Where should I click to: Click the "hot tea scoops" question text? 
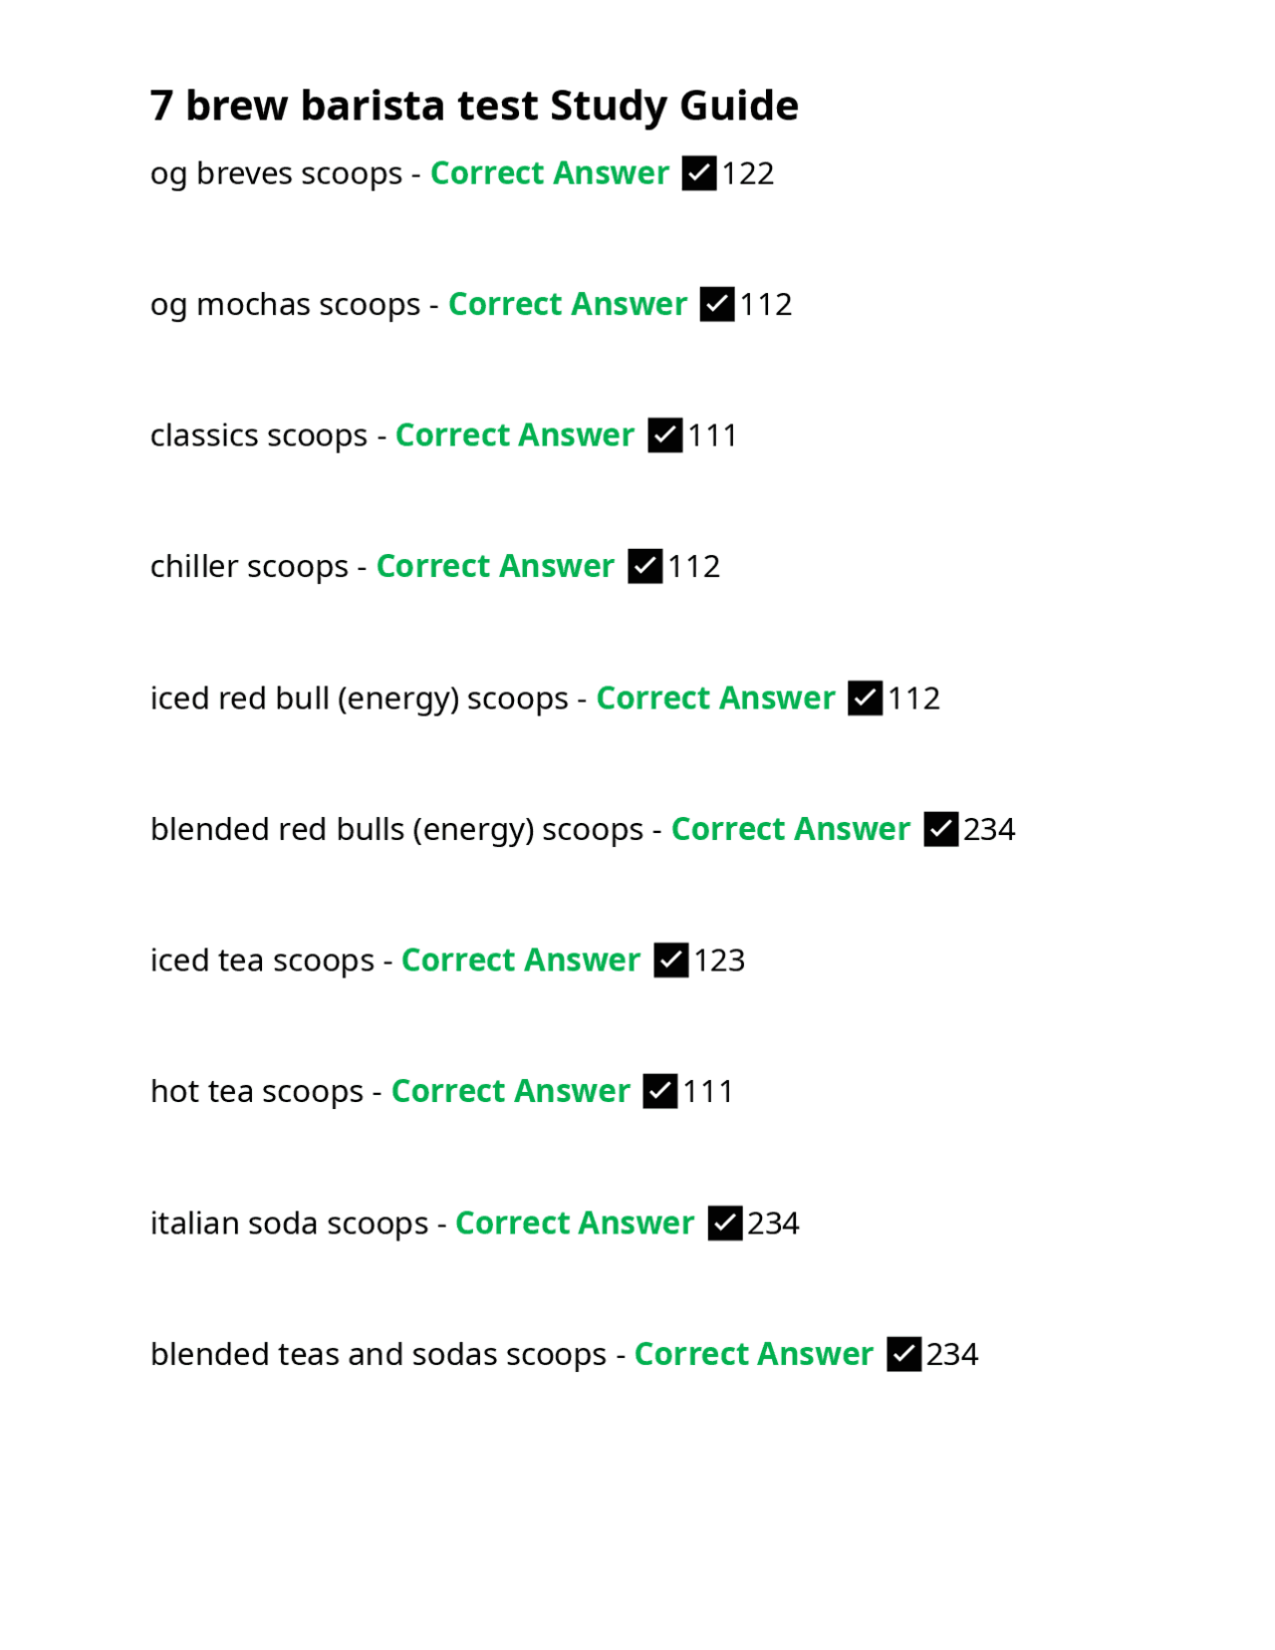256,1092
